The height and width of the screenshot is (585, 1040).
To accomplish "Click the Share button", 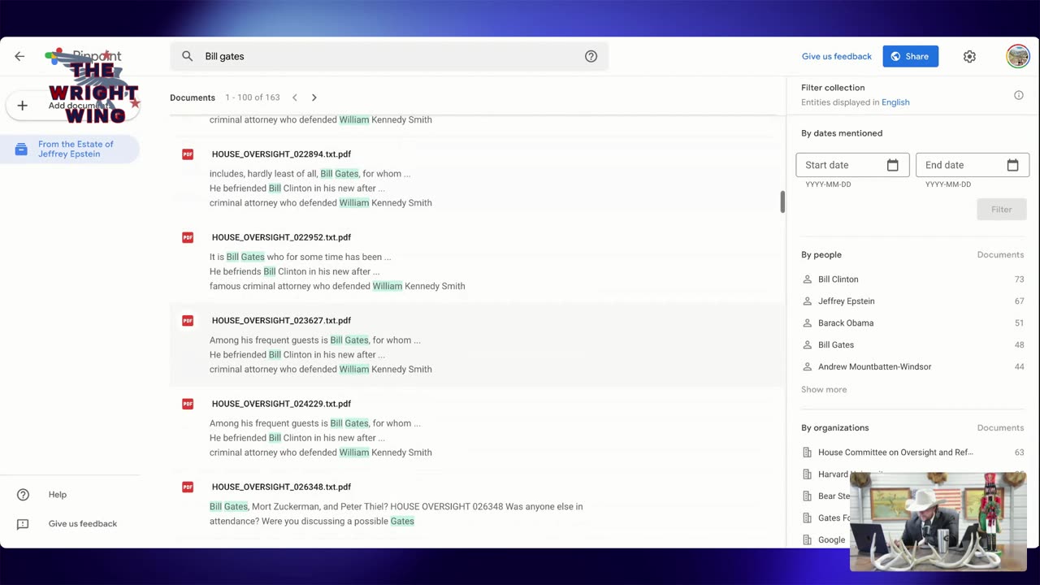I will [910, 56].
